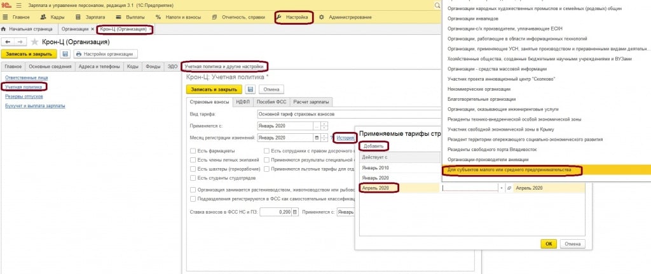Click the save icon in Учетная политика form
Image resolution: width=651 pixels, height=274 pixels.
click(250, 89)
